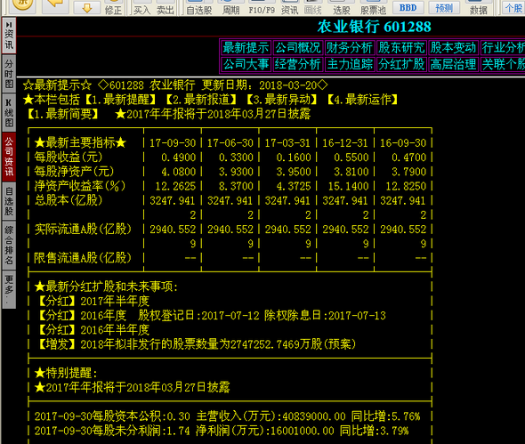Open the 股本变动 section

coord(453,47)
